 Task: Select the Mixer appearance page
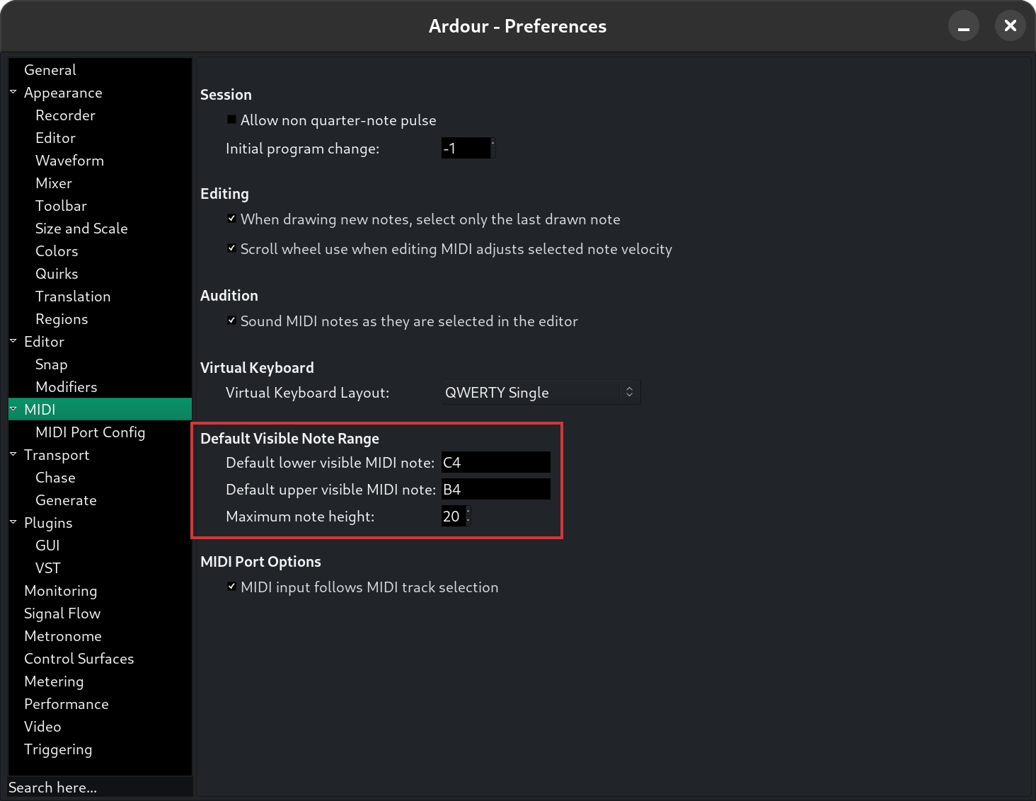[54, 183]
